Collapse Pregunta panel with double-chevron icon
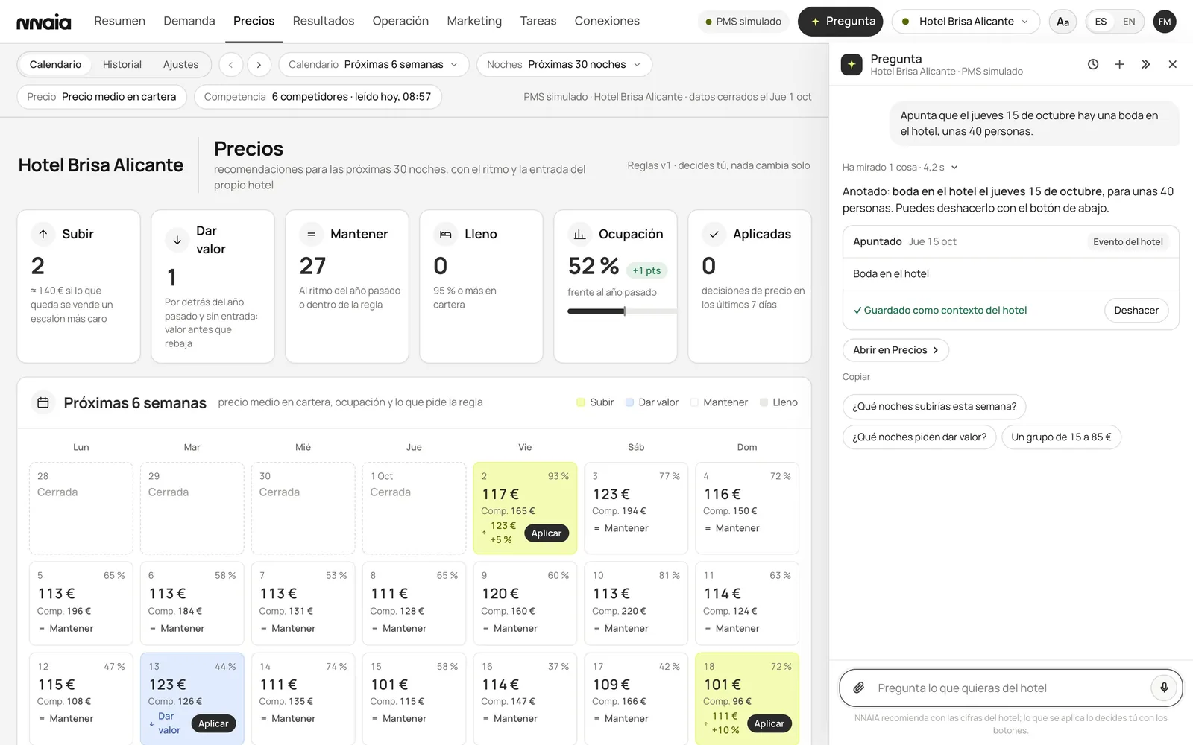 pyautogui.click(x=1145, y=65)
